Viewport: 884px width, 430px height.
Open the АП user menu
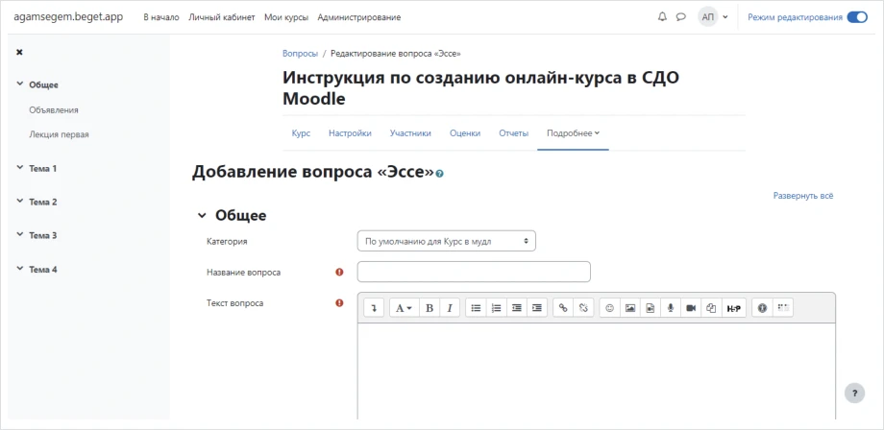click(x=713, y=17)
